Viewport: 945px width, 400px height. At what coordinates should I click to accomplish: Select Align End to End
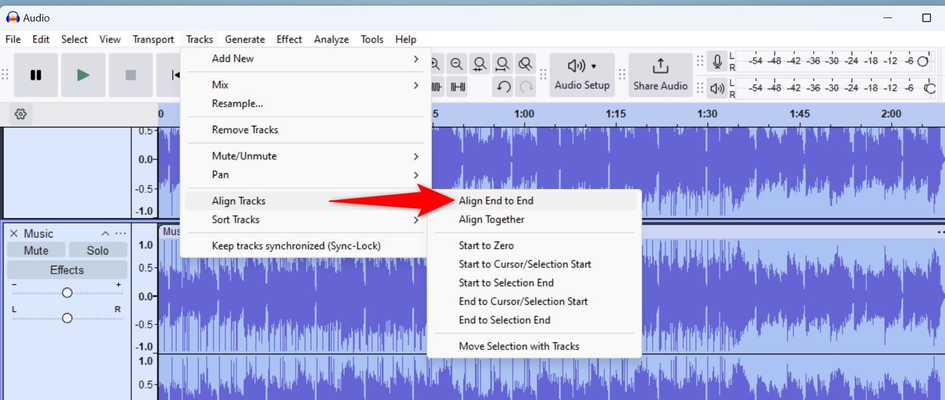(x=496, y=201)
